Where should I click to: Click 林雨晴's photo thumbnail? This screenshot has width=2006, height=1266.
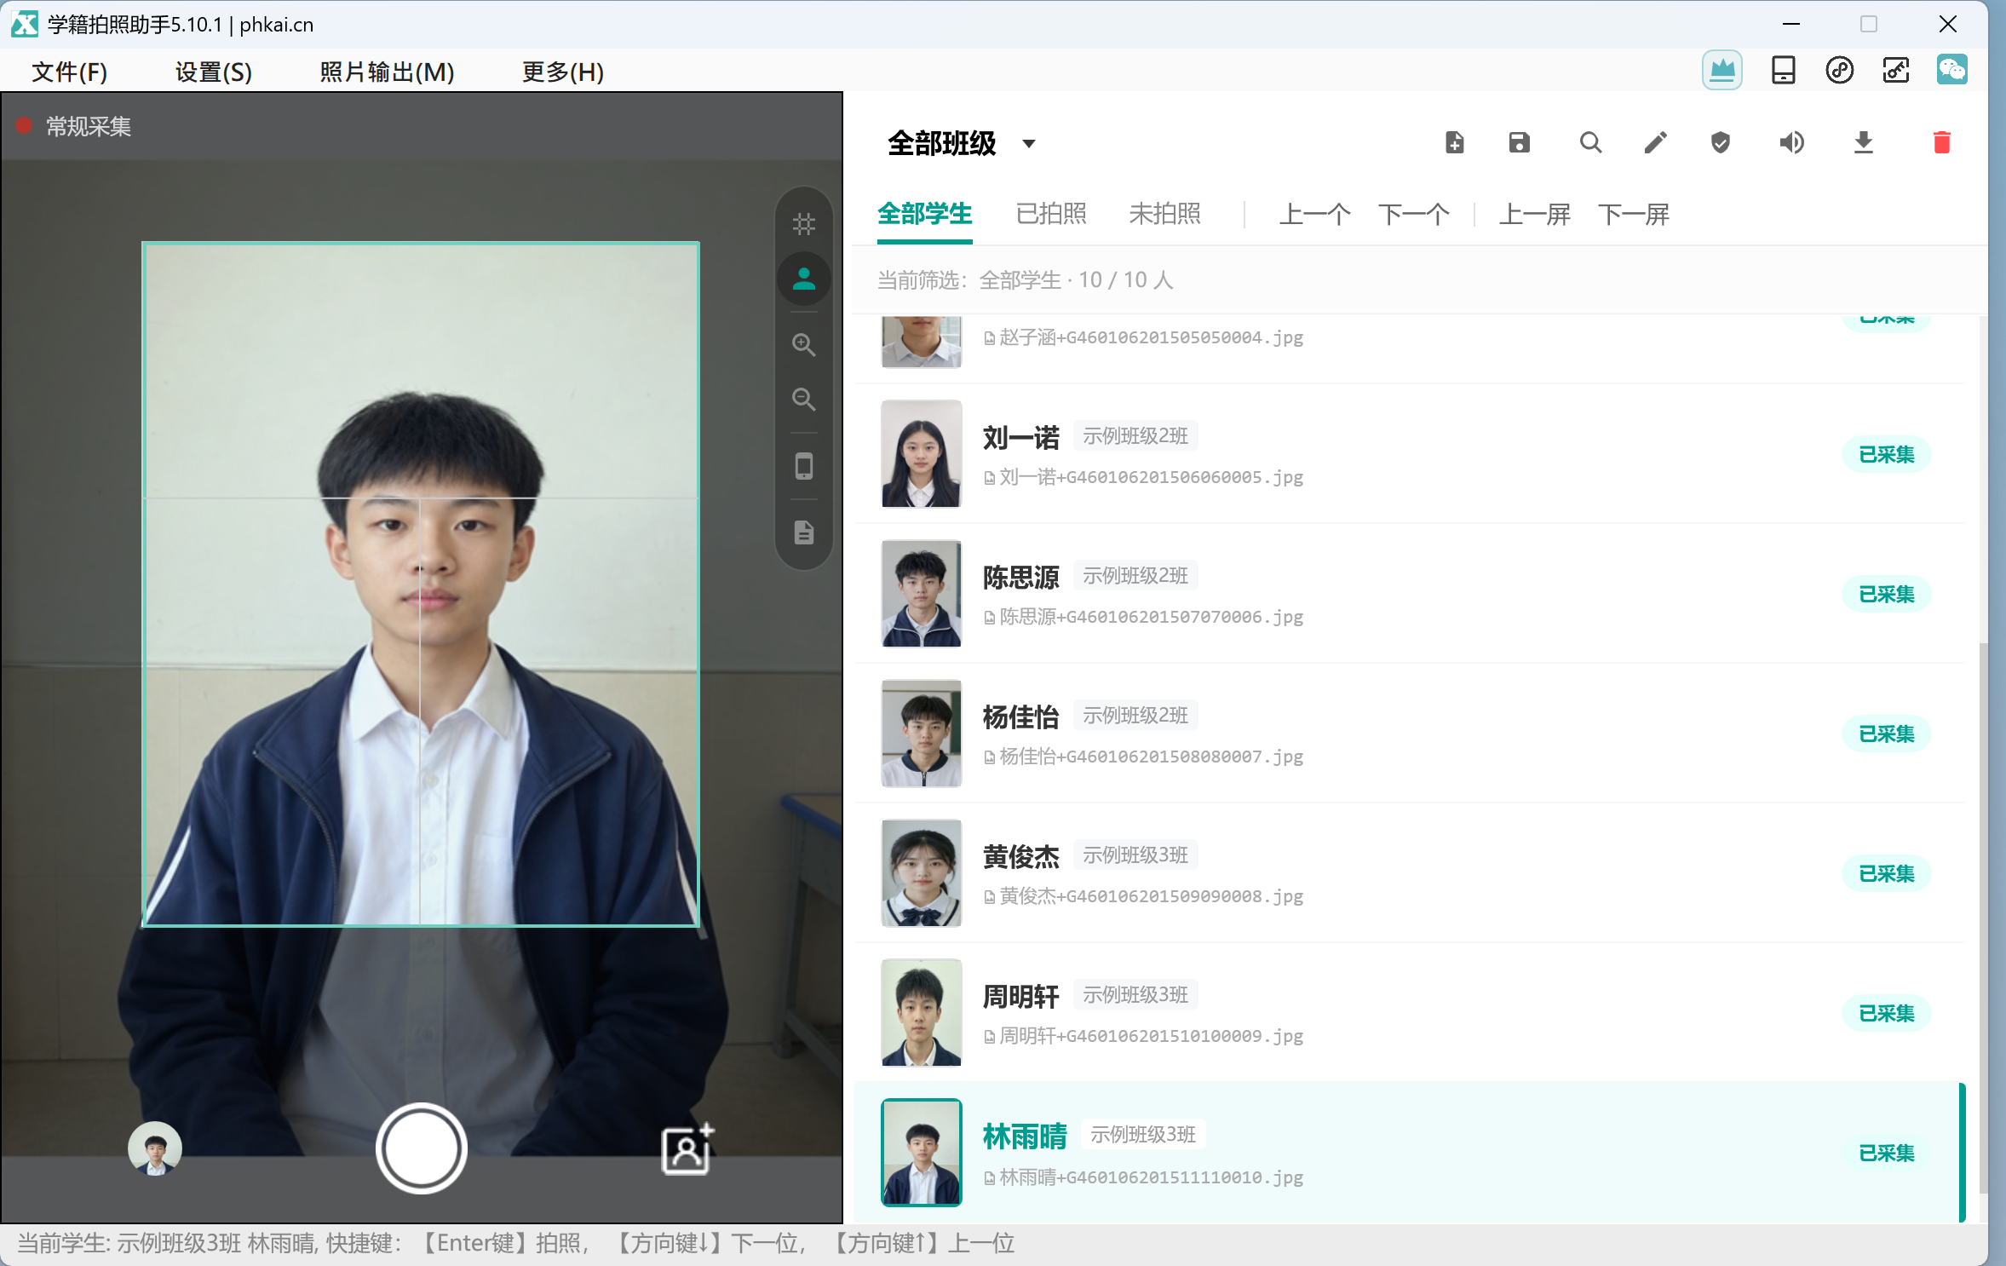coord(921,1153)
